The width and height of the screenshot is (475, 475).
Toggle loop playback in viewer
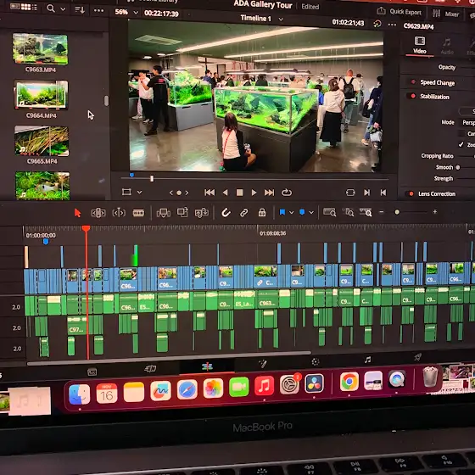287,193
